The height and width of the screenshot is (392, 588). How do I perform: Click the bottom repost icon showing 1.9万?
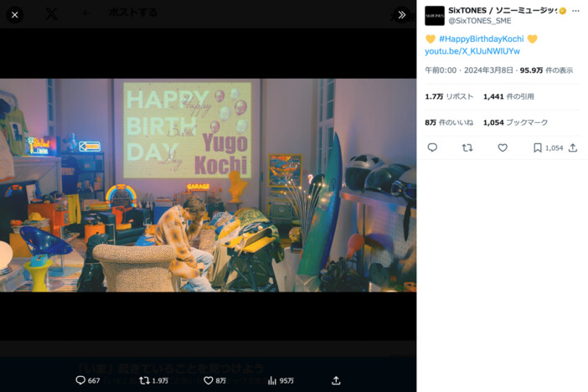tap(154, 380)
